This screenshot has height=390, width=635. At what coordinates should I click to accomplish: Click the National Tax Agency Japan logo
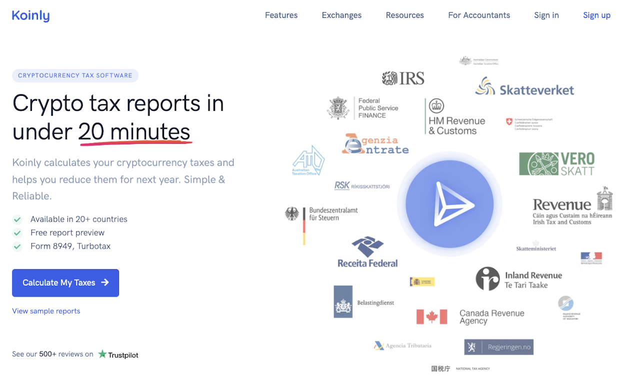pos(460,369)
